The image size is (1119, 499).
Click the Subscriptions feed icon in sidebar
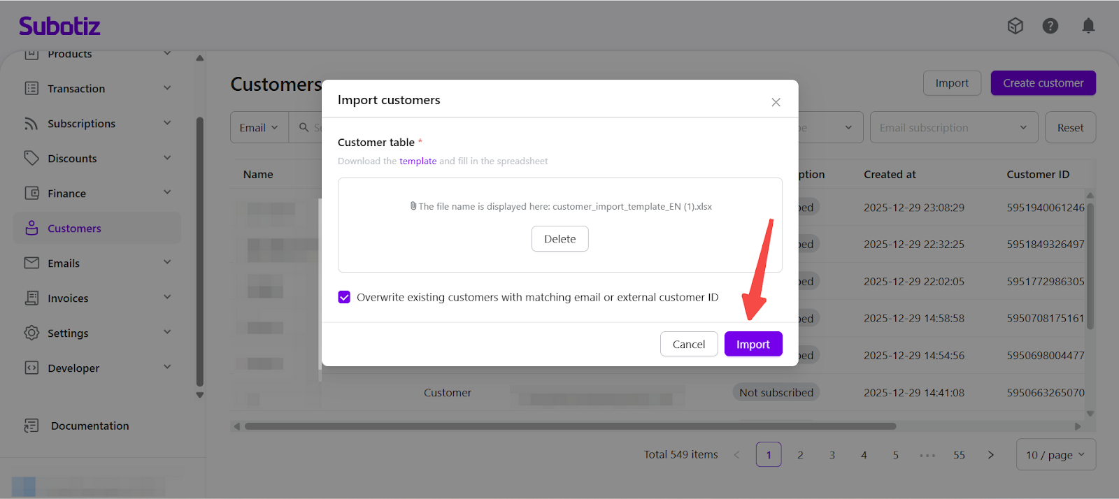point(31,124)
